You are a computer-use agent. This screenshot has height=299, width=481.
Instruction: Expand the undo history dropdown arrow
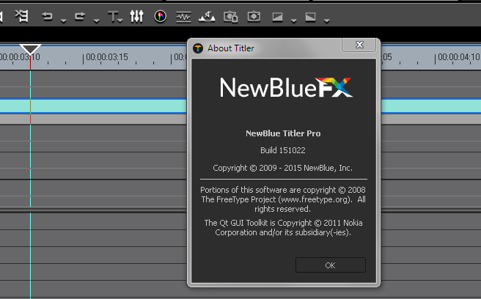[x=64, y=20]
